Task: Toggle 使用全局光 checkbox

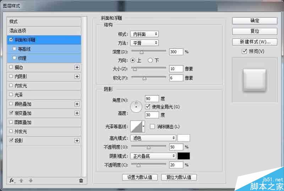Action: 148,106
